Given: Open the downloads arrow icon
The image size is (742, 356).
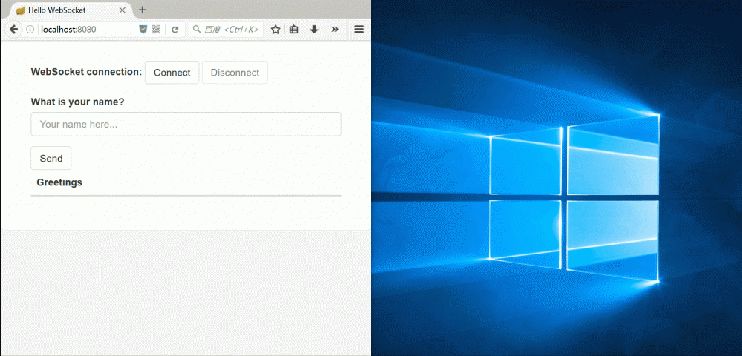Looking at the screenshot, I should (x=314, y=30).
